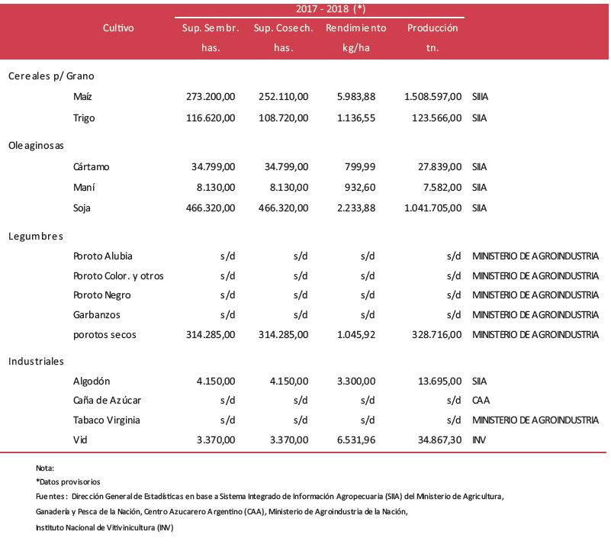Select the "Producción" column header
The height and width of the screenshot is (544, 611).
[x=433, y=28]
